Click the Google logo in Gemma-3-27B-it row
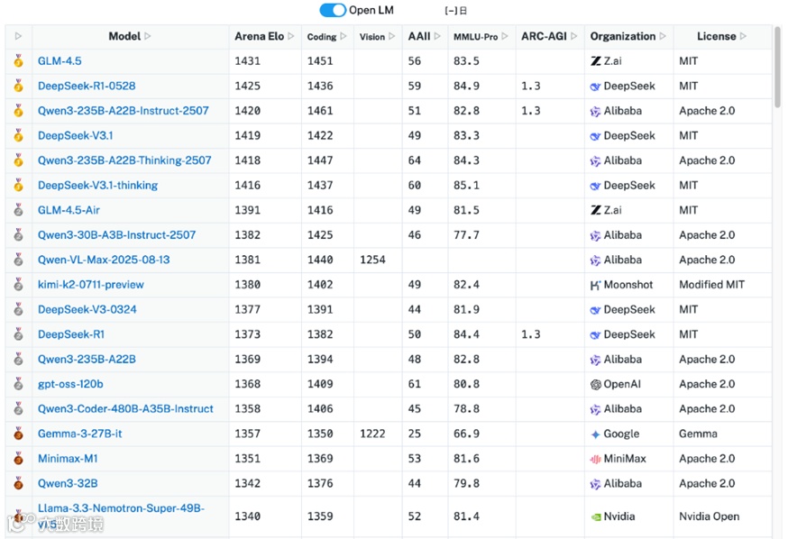 pyautogui.click(x=596, y=434)
